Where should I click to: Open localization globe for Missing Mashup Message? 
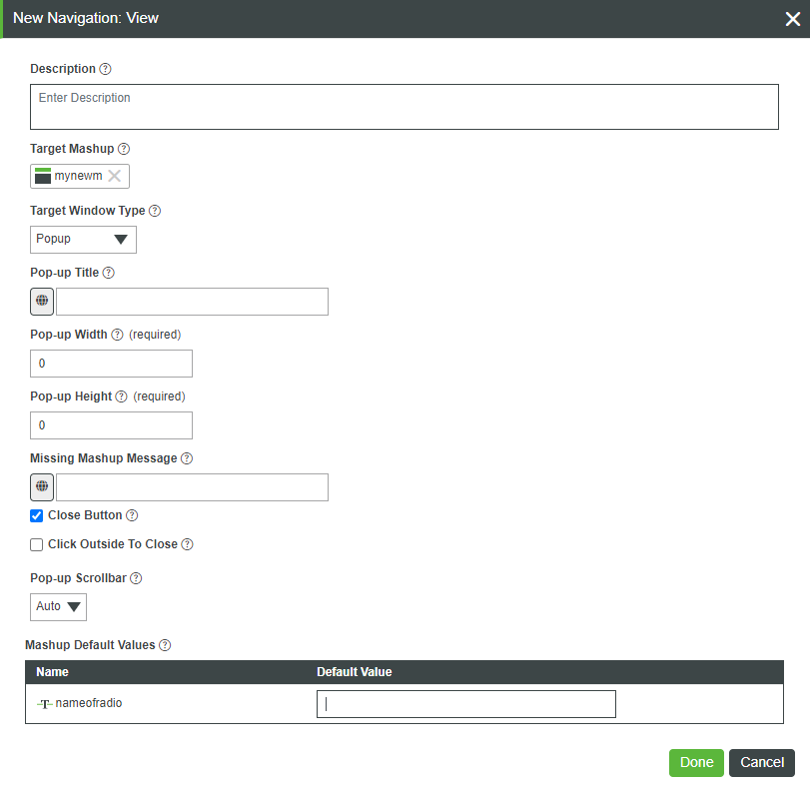pyautogui.click(x=42, y=487)
